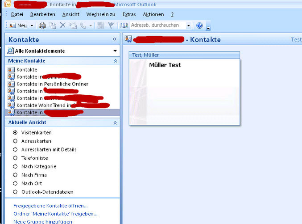The height and width of the screenshot is (224, 302).
Task: Click the first Kontakte folder icon
Action: click(x=11, y=70)
